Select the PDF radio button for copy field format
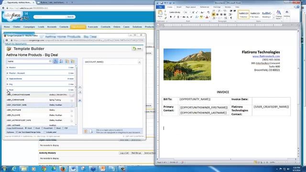The image size is (306, 172). pos(63,128)
